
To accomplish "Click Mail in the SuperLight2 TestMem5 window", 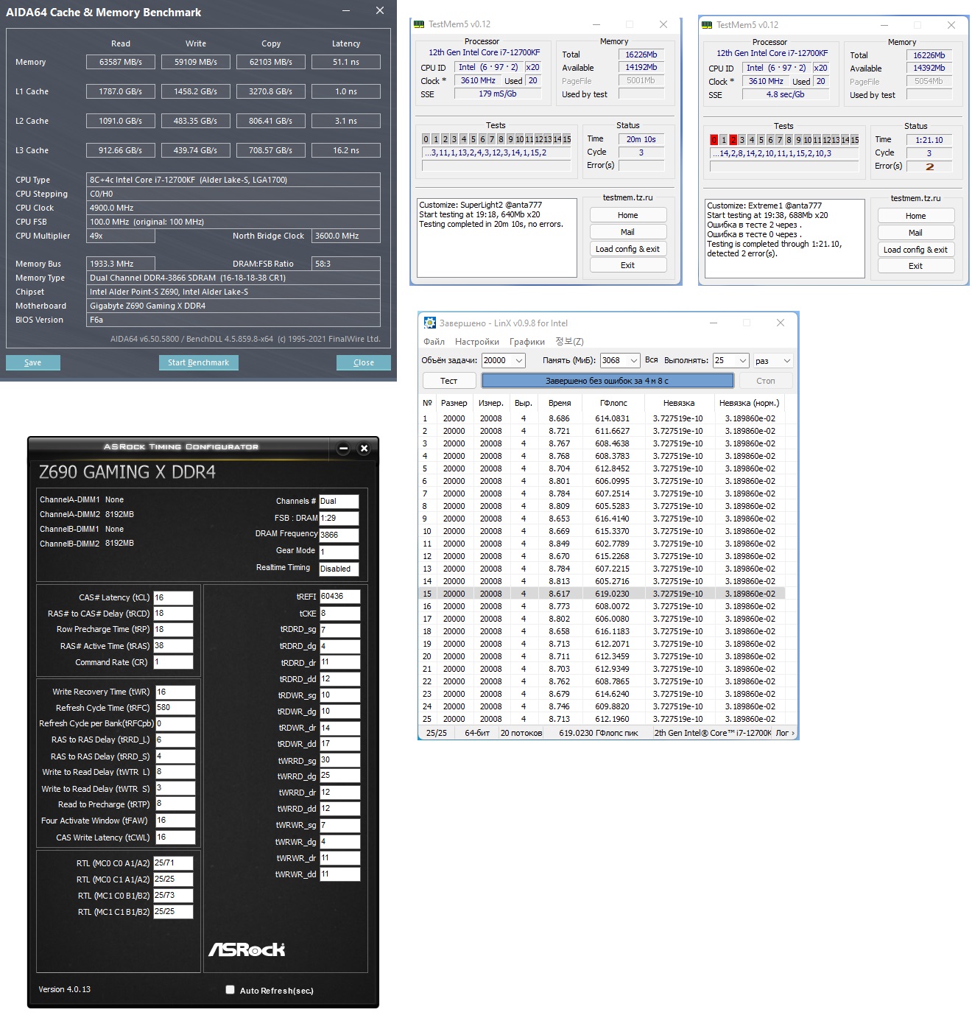I will 628,232.
